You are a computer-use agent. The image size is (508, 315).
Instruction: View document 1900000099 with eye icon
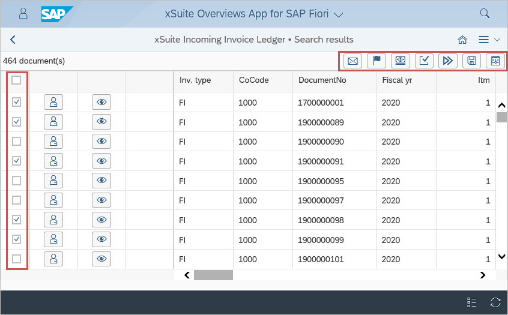click(101, 239)
